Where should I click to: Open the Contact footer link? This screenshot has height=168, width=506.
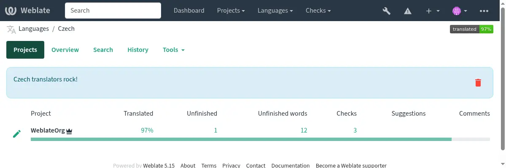click(256, 165)
